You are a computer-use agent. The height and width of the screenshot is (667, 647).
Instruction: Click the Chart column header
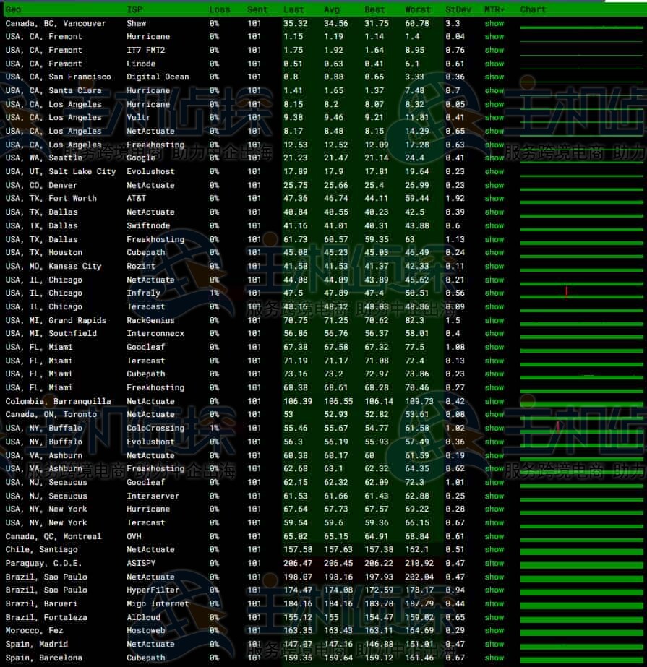[533, 9]
